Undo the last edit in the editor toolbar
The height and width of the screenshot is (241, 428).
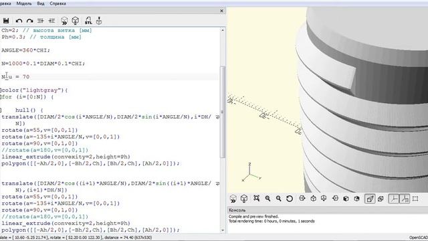[19, 21]
